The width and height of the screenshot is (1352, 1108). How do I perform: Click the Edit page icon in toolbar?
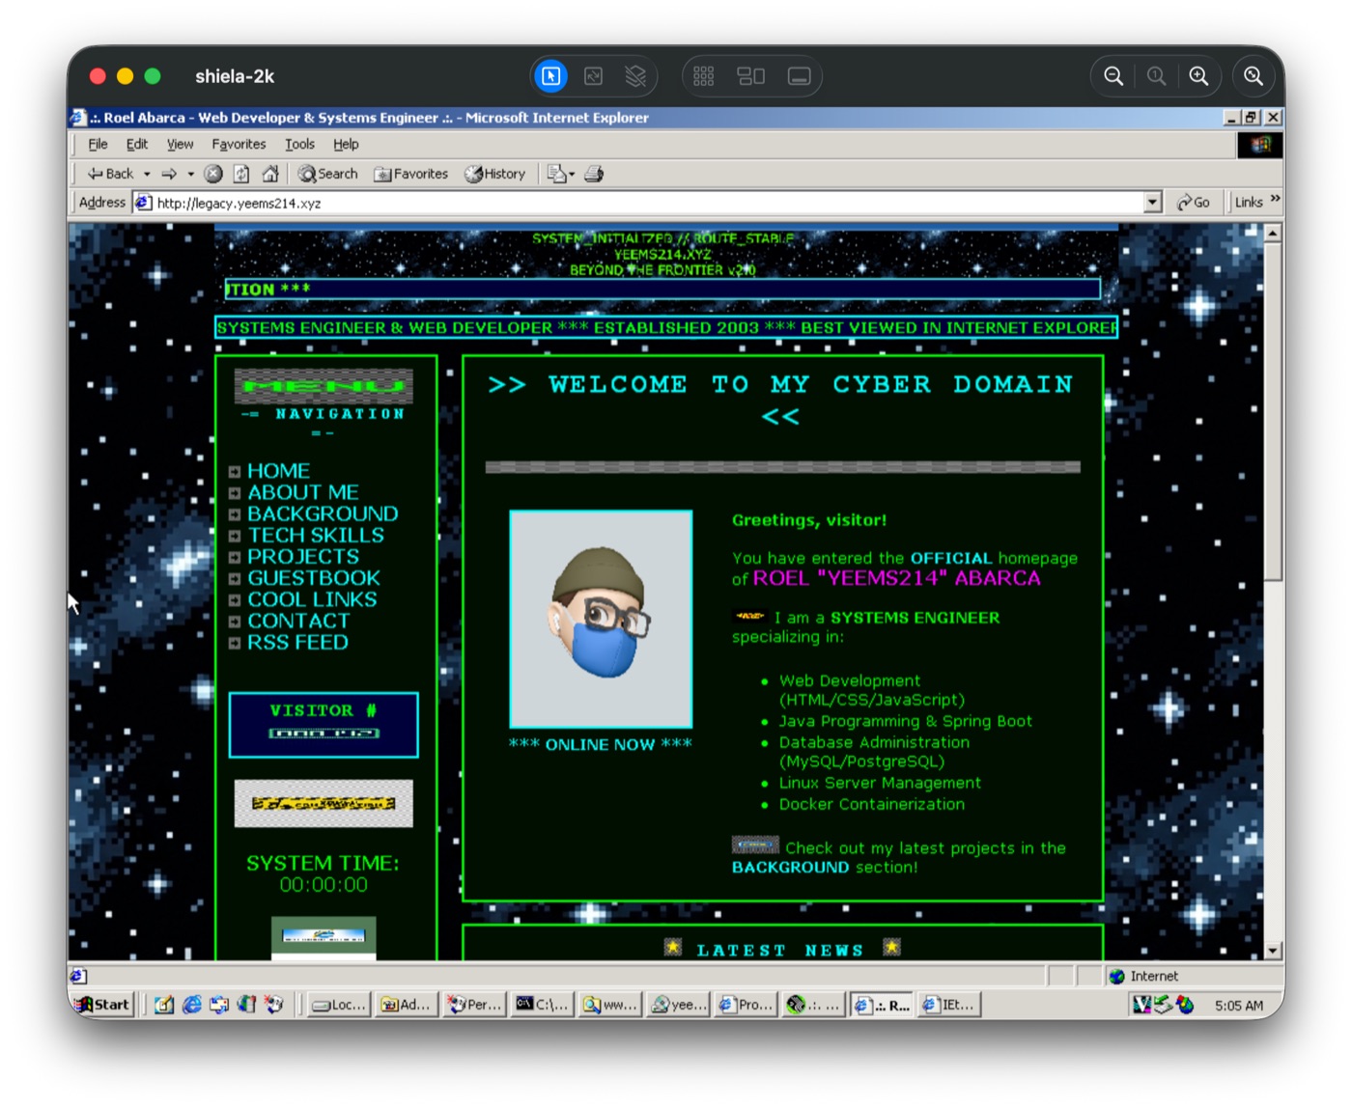(x=556, y=174)
